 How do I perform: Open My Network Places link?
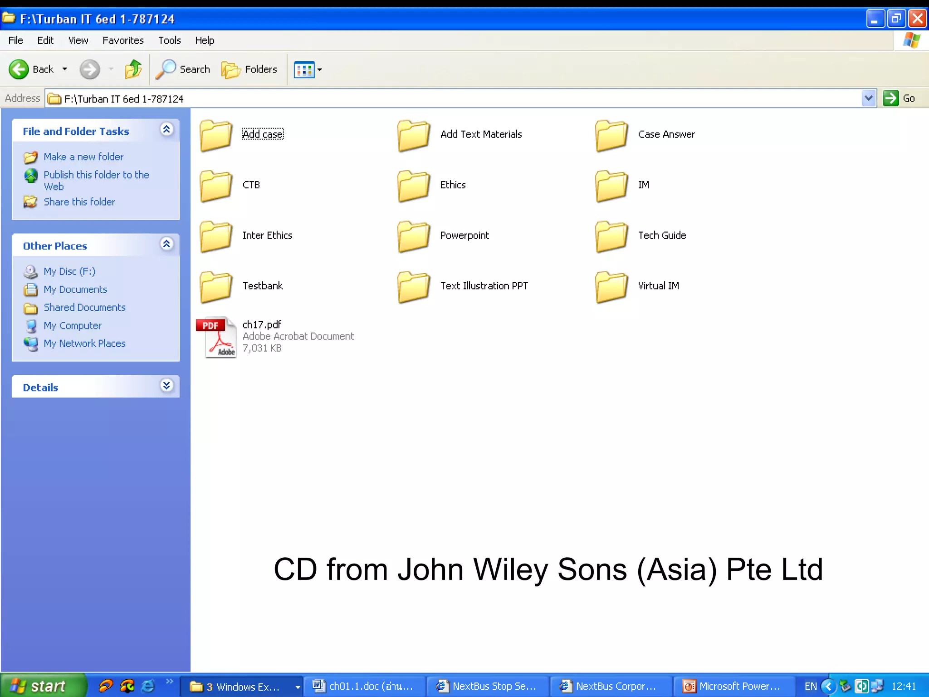(x=84, y=344)
